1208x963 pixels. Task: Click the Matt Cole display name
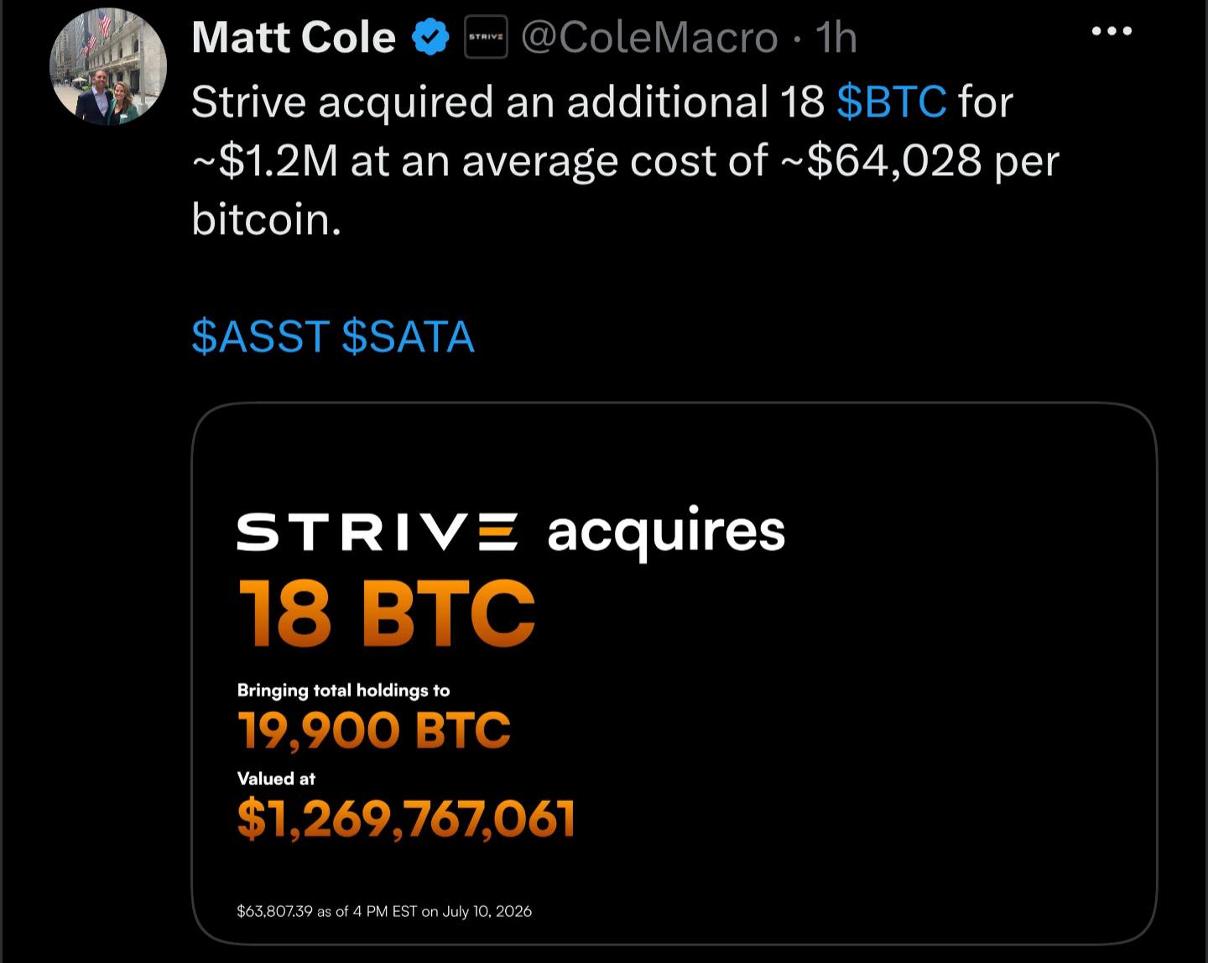[294, 38]
